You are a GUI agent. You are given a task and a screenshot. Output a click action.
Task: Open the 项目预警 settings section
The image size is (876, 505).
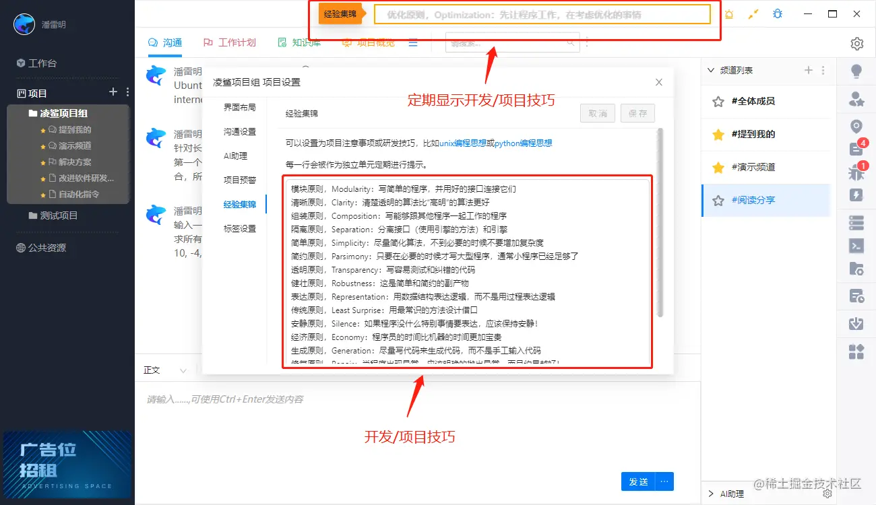click(x=240, y=180)
